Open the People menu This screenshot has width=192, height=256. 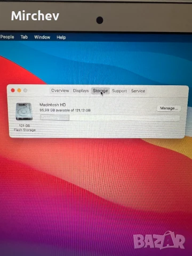(7, 37)
